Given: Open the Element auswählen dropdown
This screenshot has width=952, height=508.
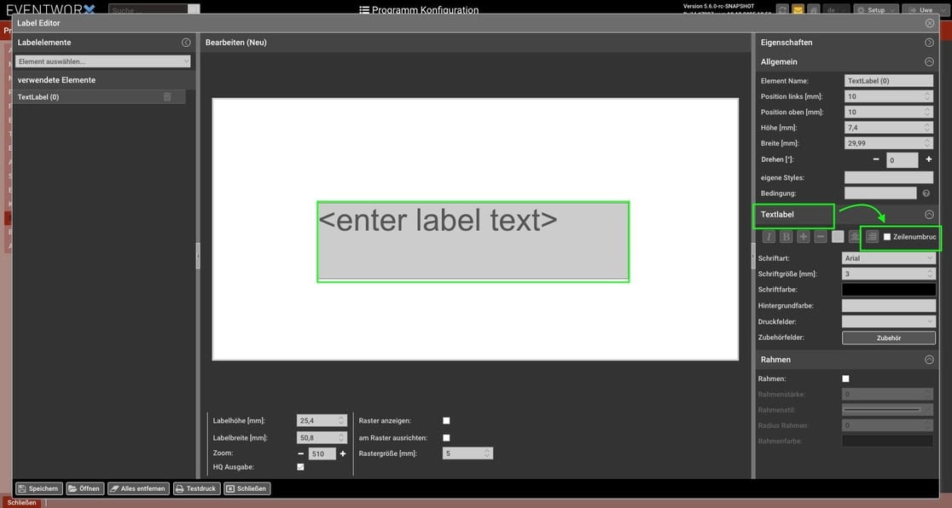Looking at the screenshot, I should [102, 61].
